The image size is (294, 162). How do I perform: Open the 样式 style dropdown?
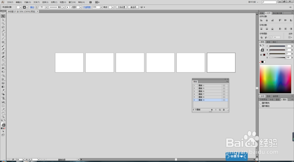pyautogui.click(x=113, y=7)
